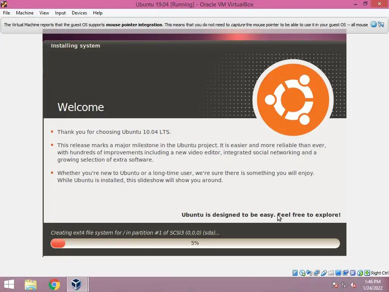Image resolution: width=389 pixels, height=292 pixels.
Task: Click the VirtualBox title bar app icon
Action: [4, 4]
